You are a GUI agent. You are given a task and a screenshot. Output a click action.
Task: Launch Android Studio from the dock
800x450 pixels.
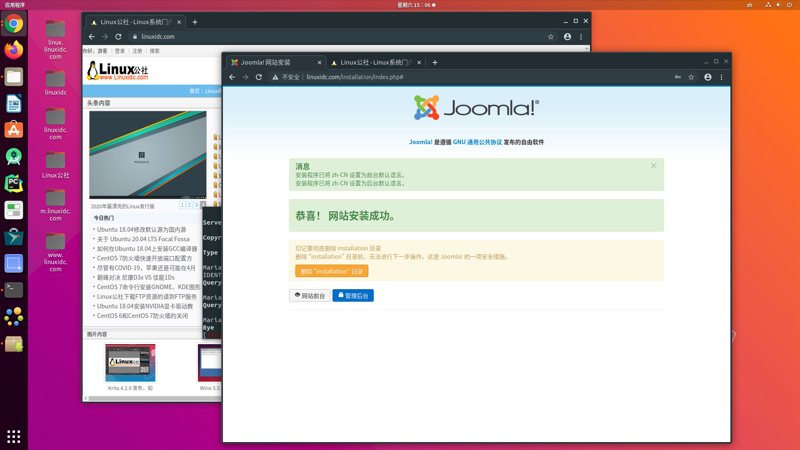[x=14, y=157]
